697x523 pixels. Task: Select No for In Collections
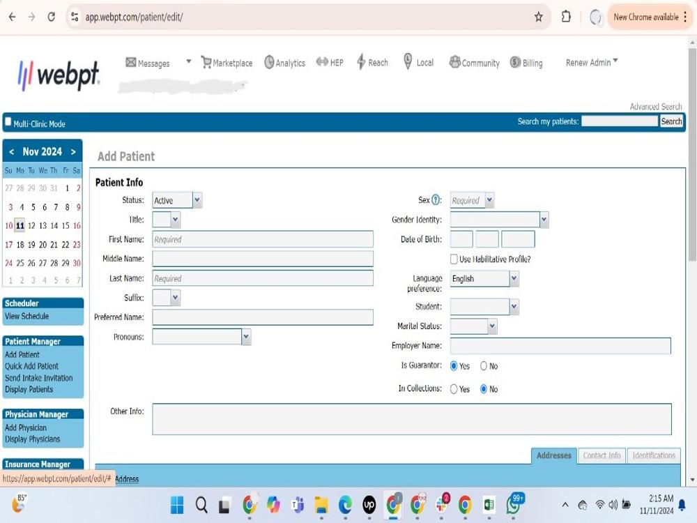click(x=484, y=388)
